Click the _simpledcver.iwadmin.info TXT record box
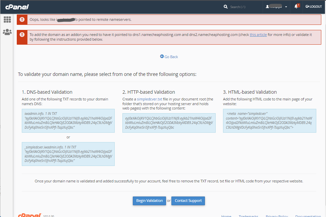 (x=68, y=154)
